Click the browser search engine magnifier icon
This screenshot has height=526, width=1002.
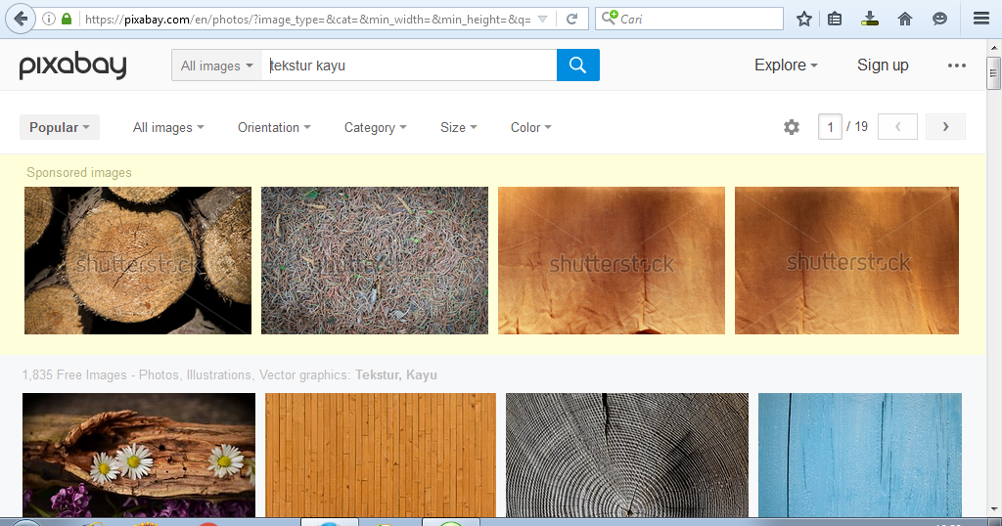(610, 18)
